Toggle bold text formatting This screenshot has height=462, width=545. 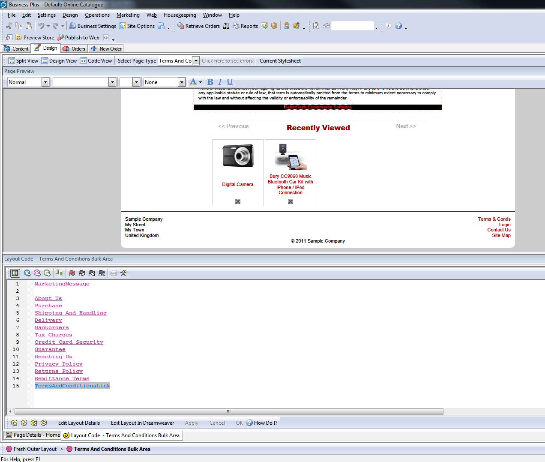210,82
